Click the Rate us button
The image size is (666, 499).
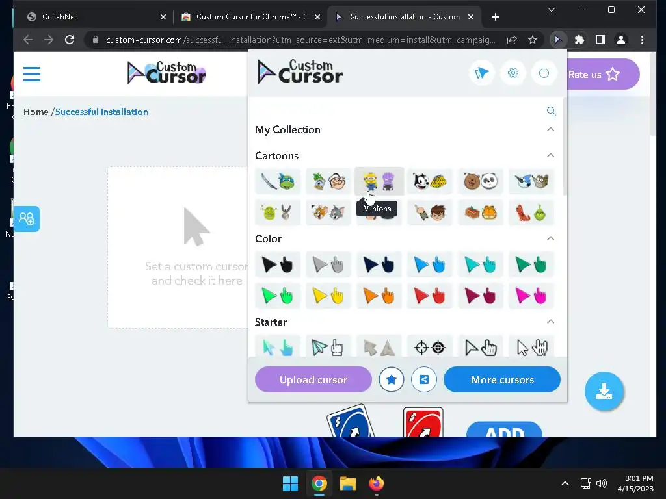[602, 74]
